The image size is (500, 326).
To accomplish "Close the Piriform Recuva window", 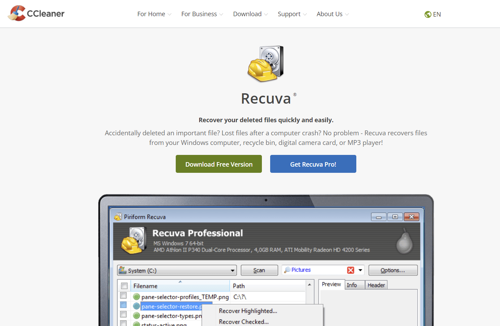I will (x=411, y=217).
